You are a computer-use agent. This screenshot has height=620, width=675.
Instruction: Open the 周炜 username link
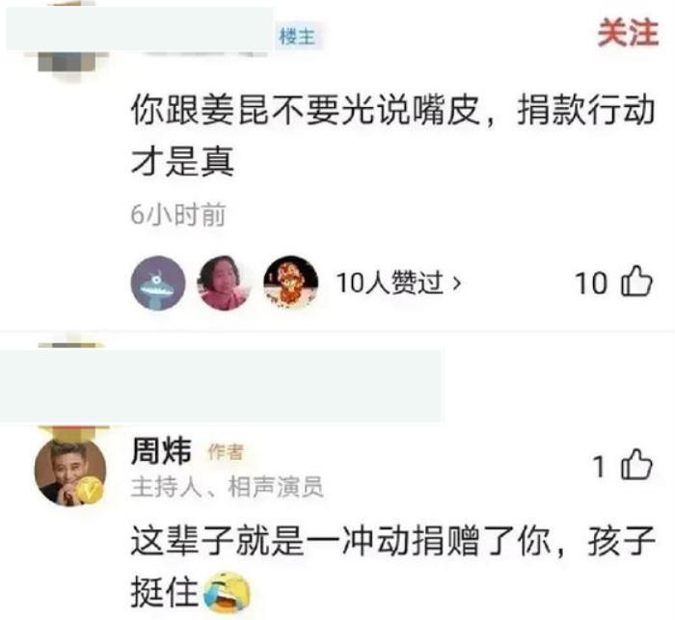pos(161,451)
